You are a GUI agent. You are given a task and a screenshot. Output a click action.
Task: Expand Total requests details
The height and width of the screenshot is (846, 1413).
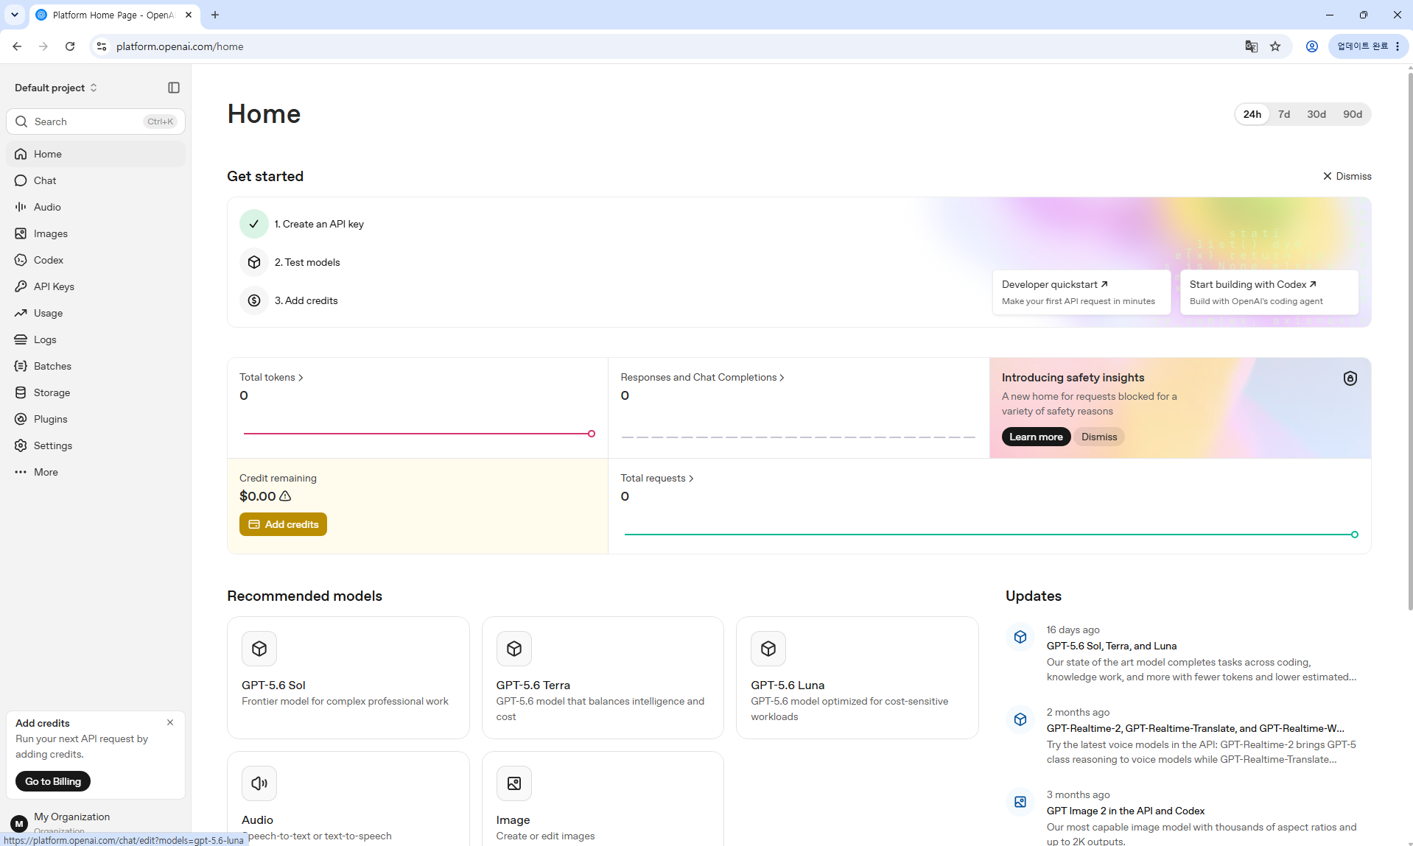(657, 478)
